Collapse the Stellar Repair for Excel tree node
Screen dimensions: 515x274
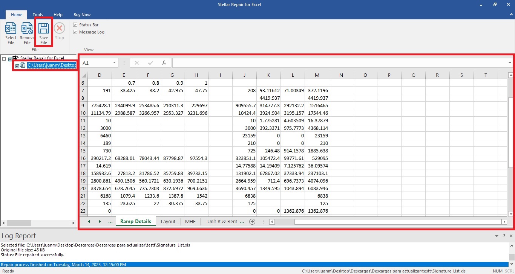coord(4,59)
